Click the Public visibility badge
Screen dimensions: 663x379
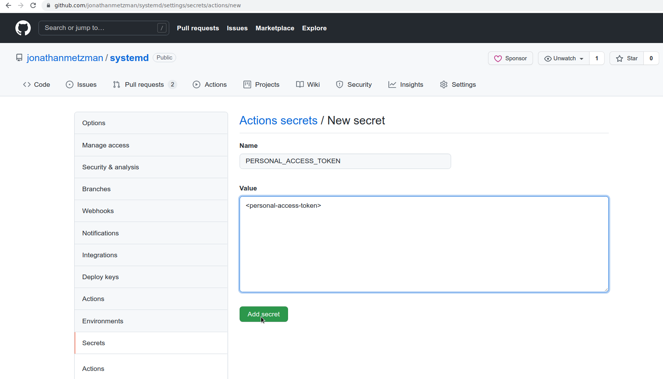click(165, 58)
